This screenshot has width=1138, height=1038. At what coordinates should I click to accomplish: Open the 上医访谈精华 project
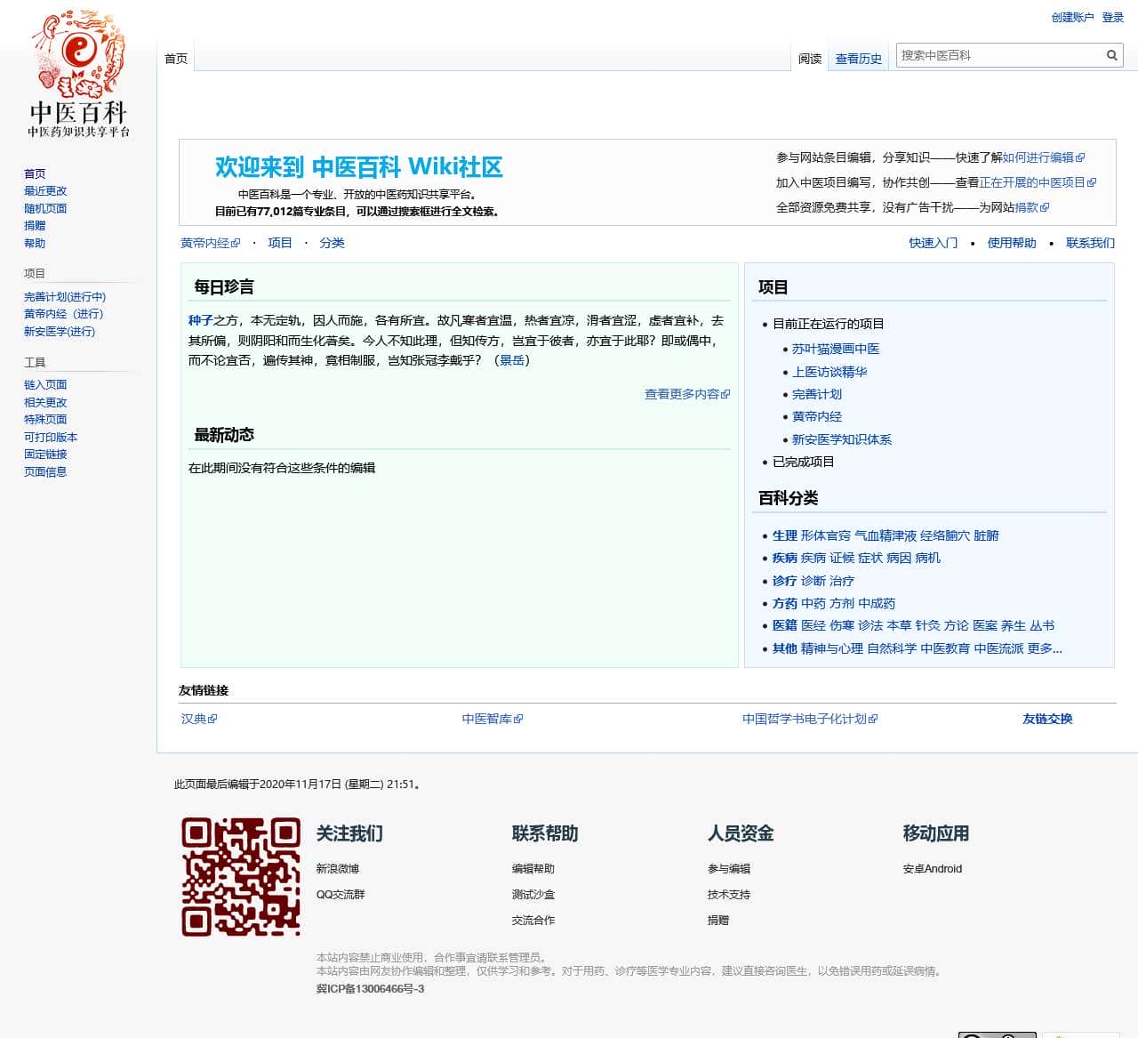tap(829, 372)
